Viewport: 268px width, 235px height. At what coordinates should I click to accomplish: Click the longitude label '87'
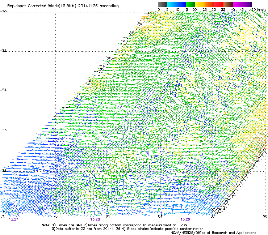click(213, 216)
